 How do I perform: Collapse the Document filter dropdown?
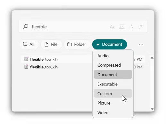coord(110,44)
